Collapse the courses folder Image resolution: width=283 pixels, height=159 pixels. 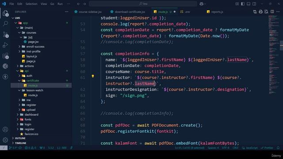[x=19, y=33]
